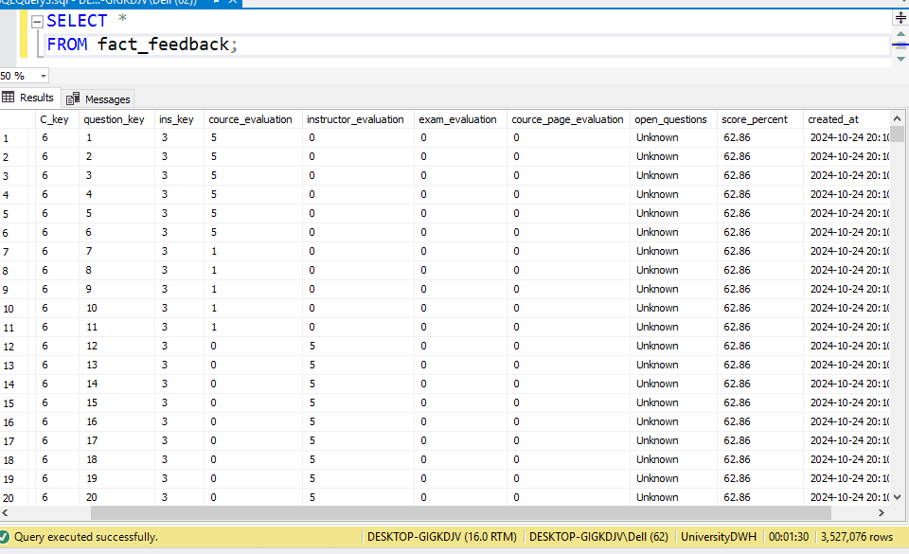The width and height of the screenshot is (909, 554).
Task: Click question_key cell with value 9
Action: pyautogui.click(x=116, y=289)
